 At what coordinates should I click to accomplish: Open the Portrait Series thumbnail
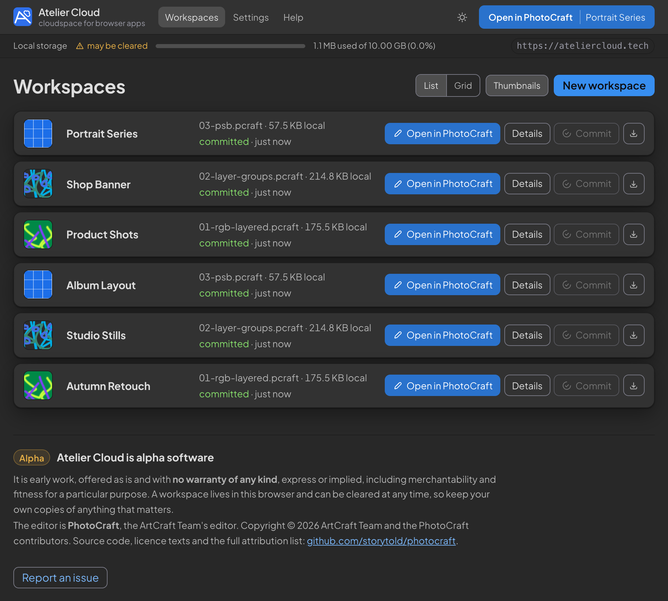38,134
